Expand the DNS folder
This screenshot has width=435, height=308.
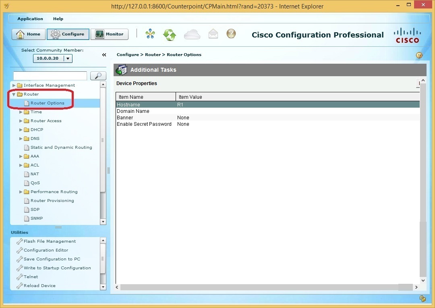(21, 139)
